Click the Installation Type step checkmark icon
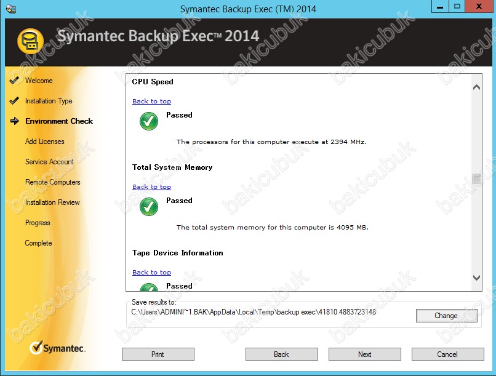Screen dimensions: 496x376 (14, 100)
